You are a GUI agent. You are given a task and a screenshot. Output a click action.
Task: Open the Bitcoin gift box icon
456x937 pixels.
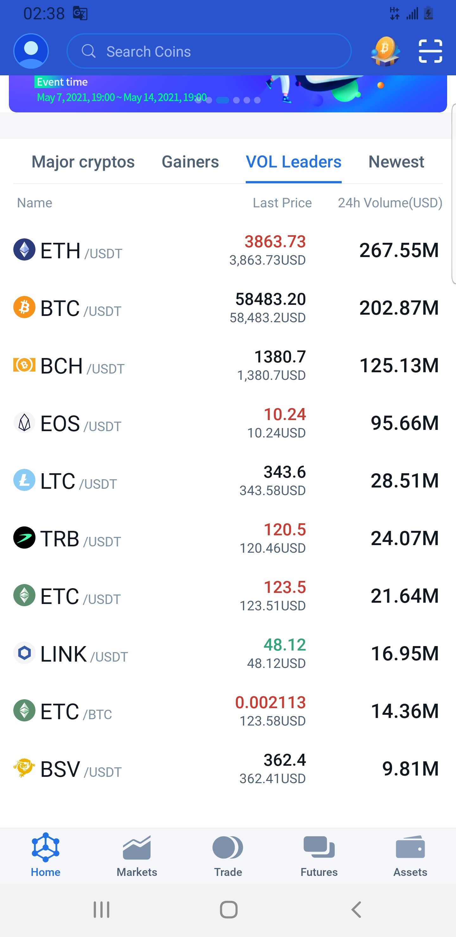(385, 51)
